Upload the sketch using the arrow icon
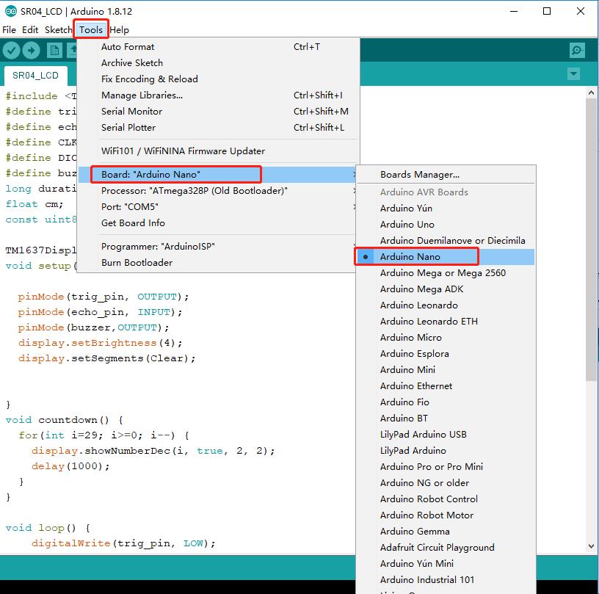The height and width of the screenshot is (594, 599). pos(29,50)
